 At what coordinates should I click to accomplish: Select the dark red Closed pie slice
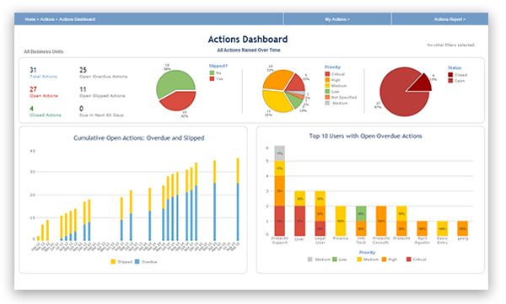[x=421, y=83]
